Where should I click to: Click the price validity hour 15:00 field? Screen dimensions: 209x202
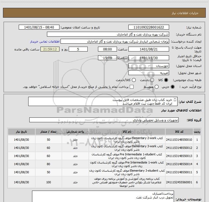tap(107, 58)
